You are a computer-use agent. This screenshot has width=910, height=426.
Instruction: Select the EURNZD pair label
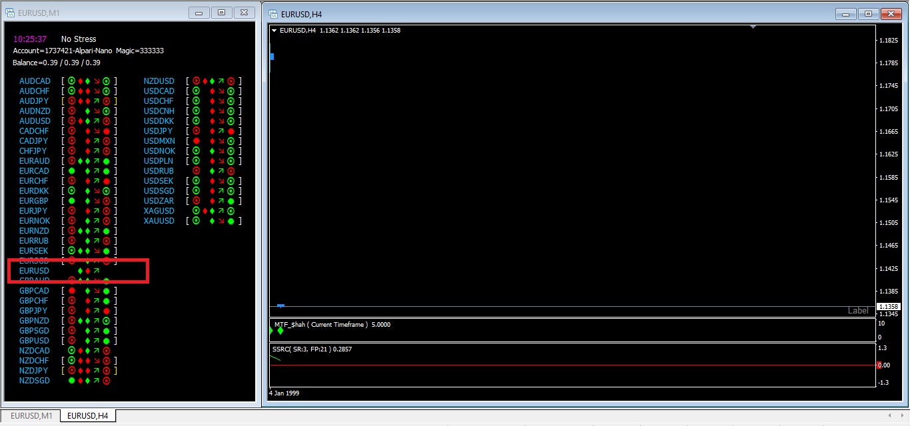(x=35, y=231)
